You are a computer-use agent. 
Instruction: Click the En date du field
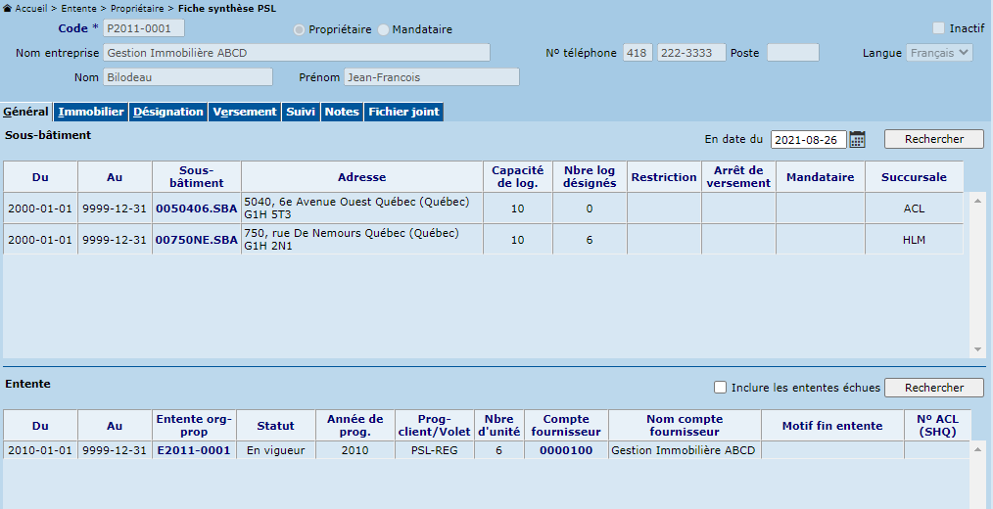pyautogui.click(x=808, y=140)
